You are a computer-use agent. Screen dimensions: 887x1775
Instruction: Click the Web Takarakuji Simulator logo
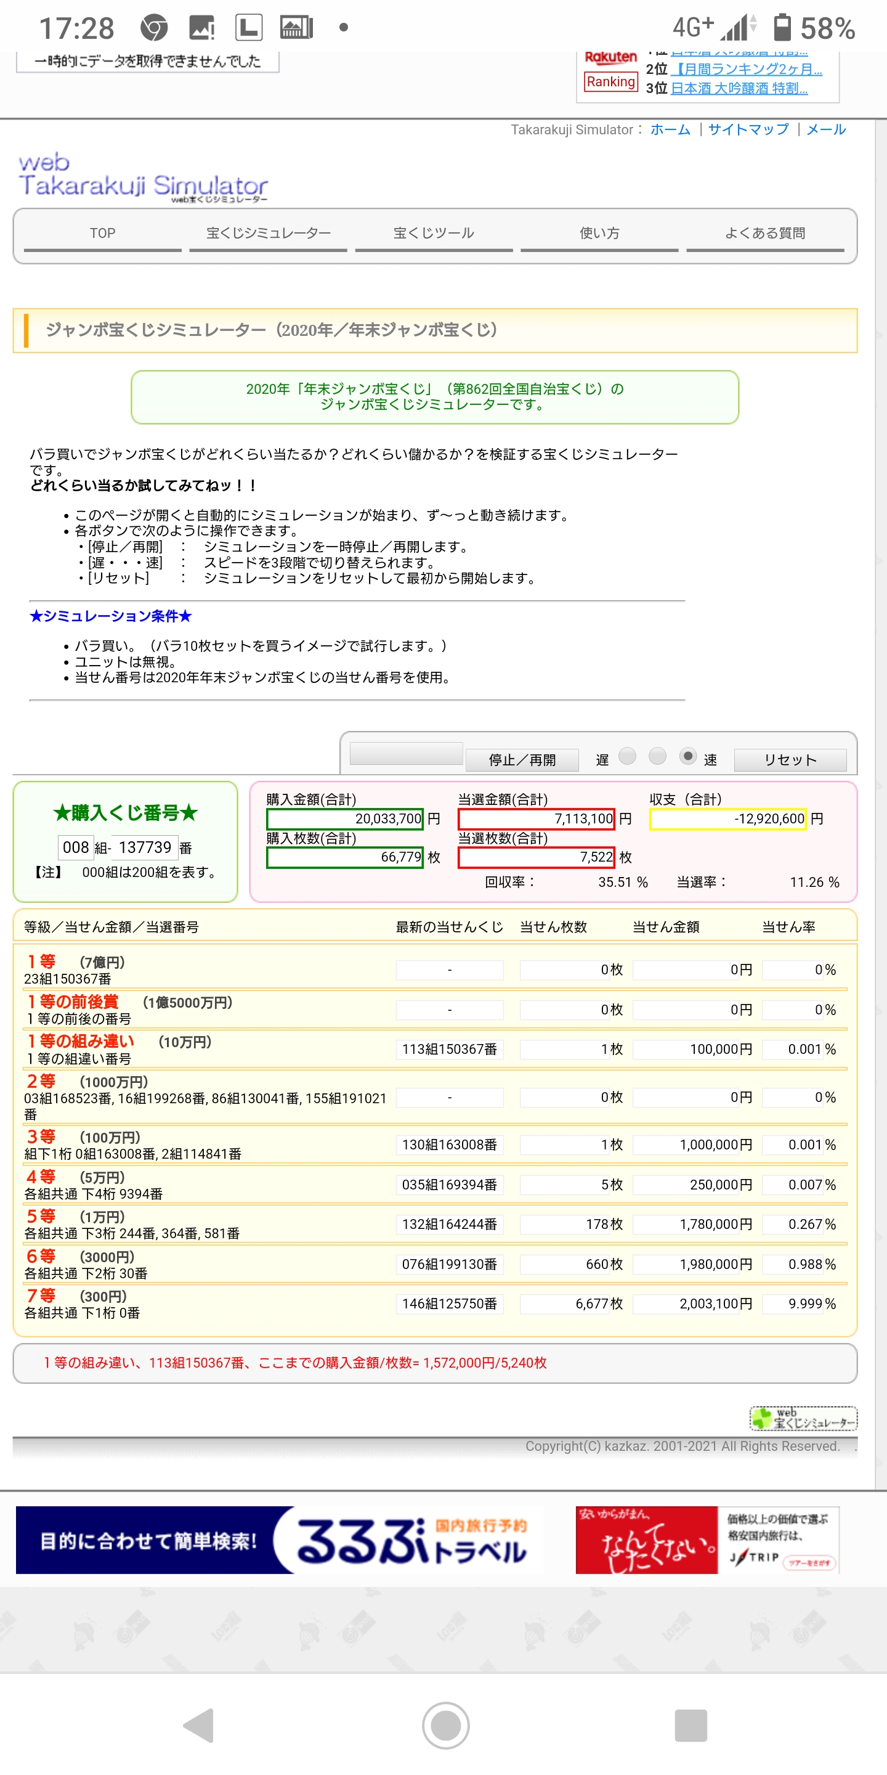pyautogui.click(x=142, y=177)
